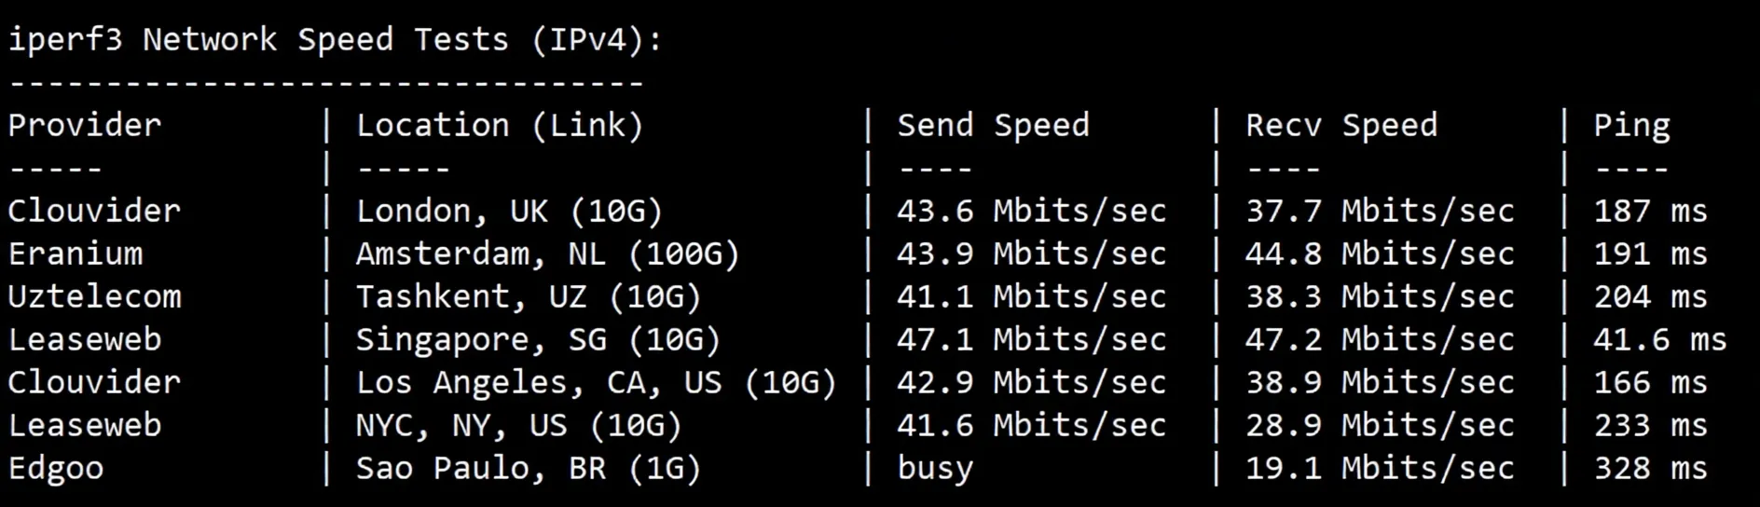Click the London, UK (10G) location
The image size is (1760, 507).
point(509,212)
